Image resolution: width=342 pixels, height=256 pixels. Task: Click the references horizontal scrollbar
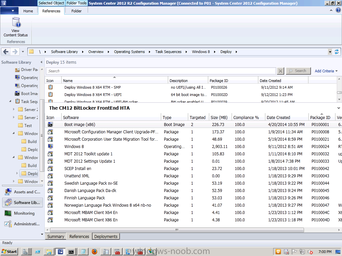point(177,230)
